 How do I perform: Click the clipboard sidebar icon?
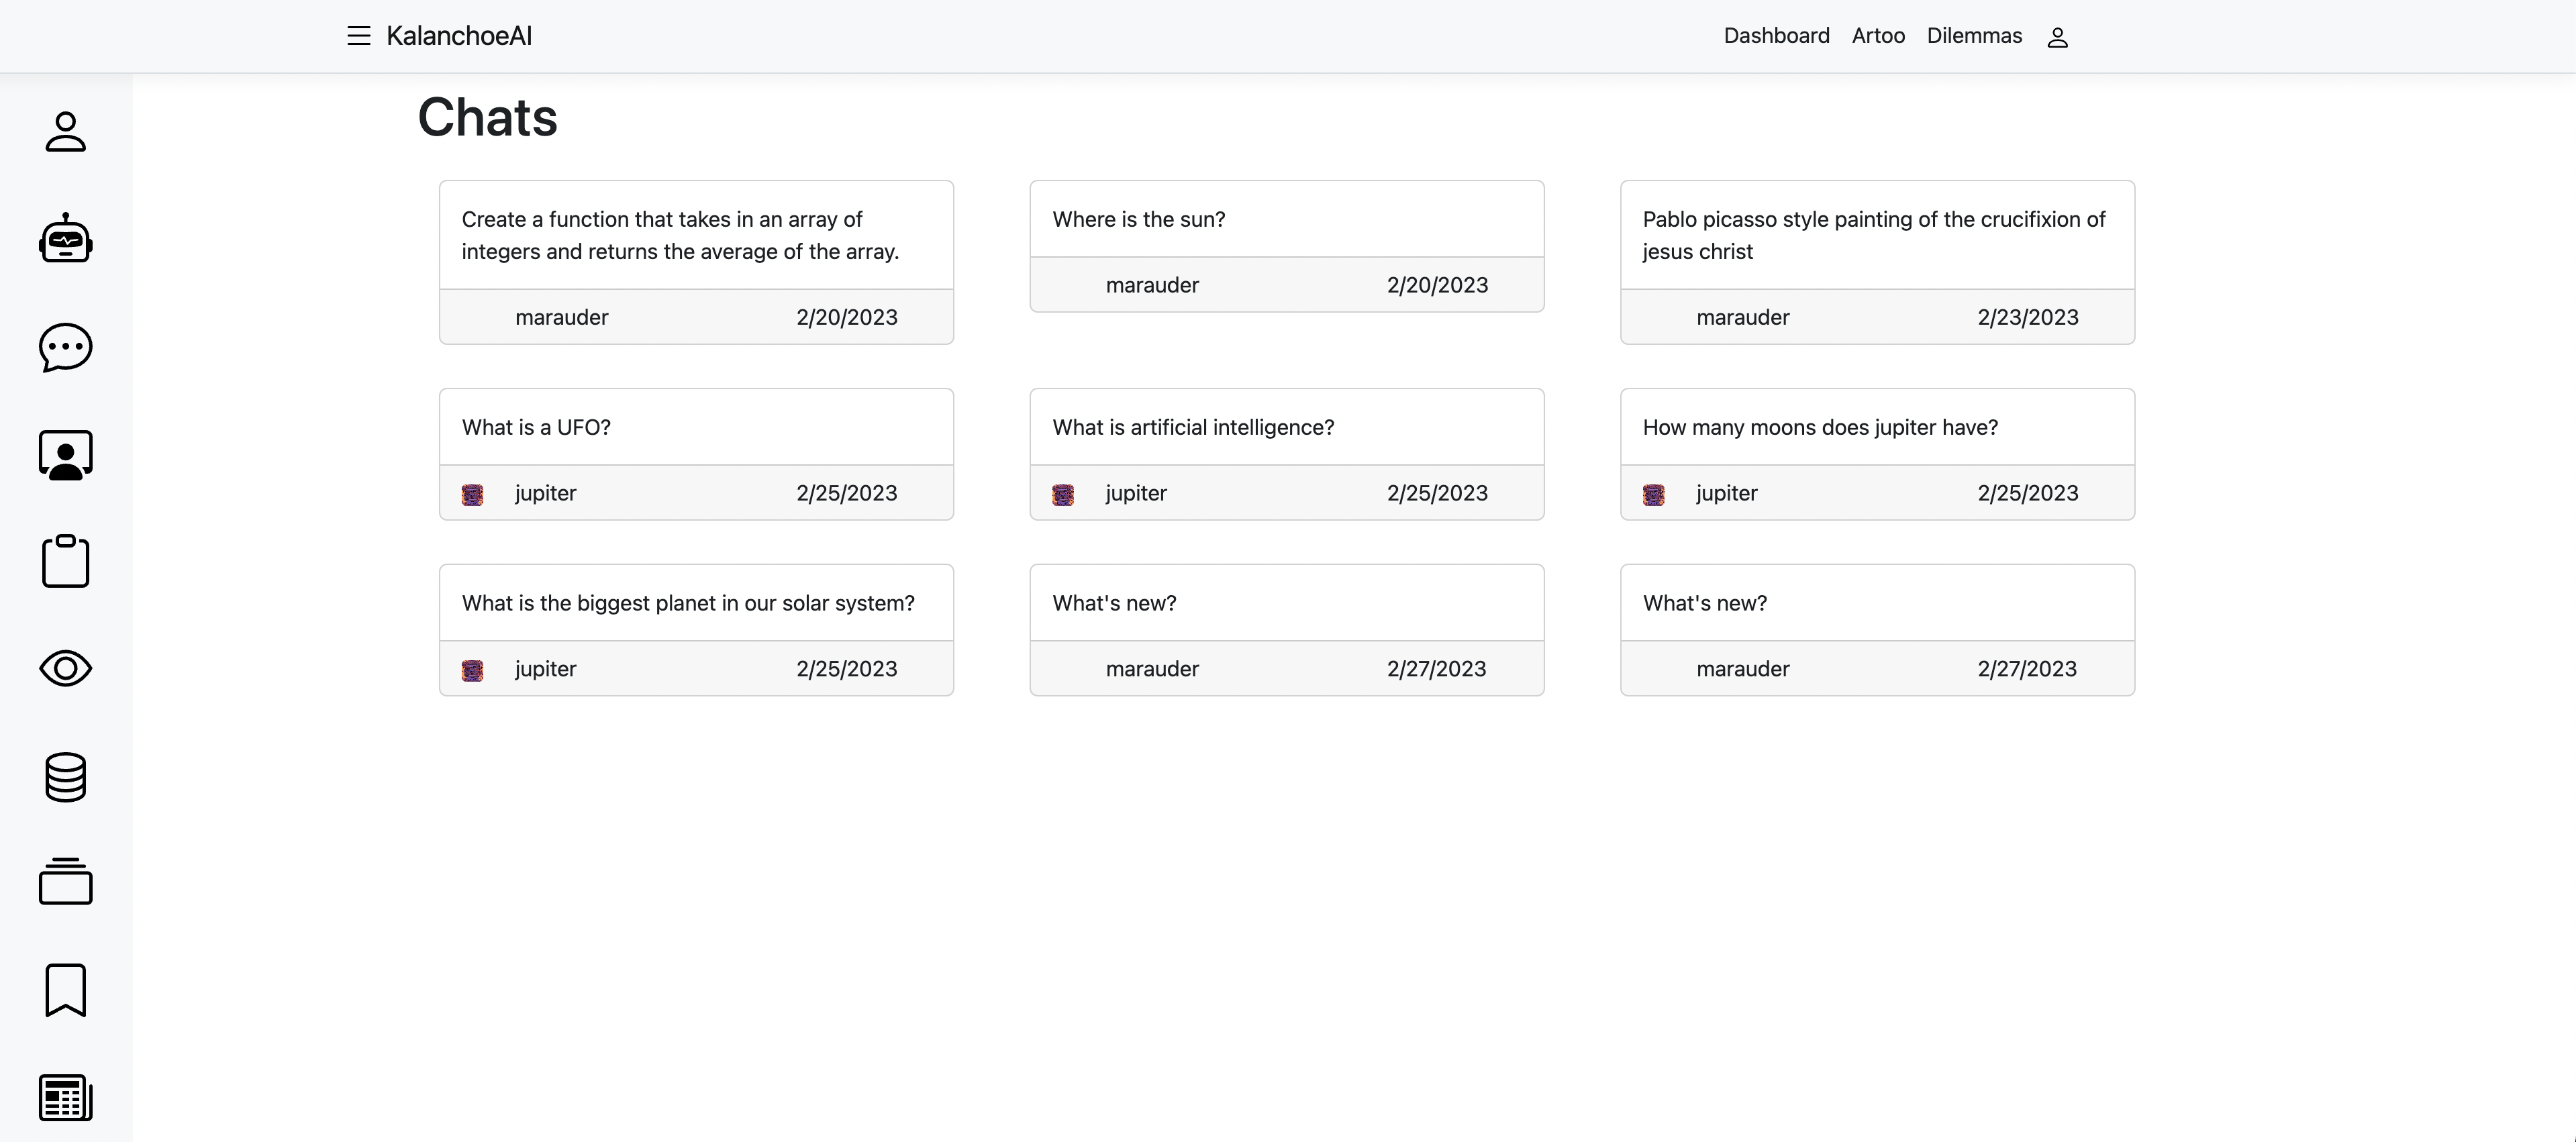point(66,561)
